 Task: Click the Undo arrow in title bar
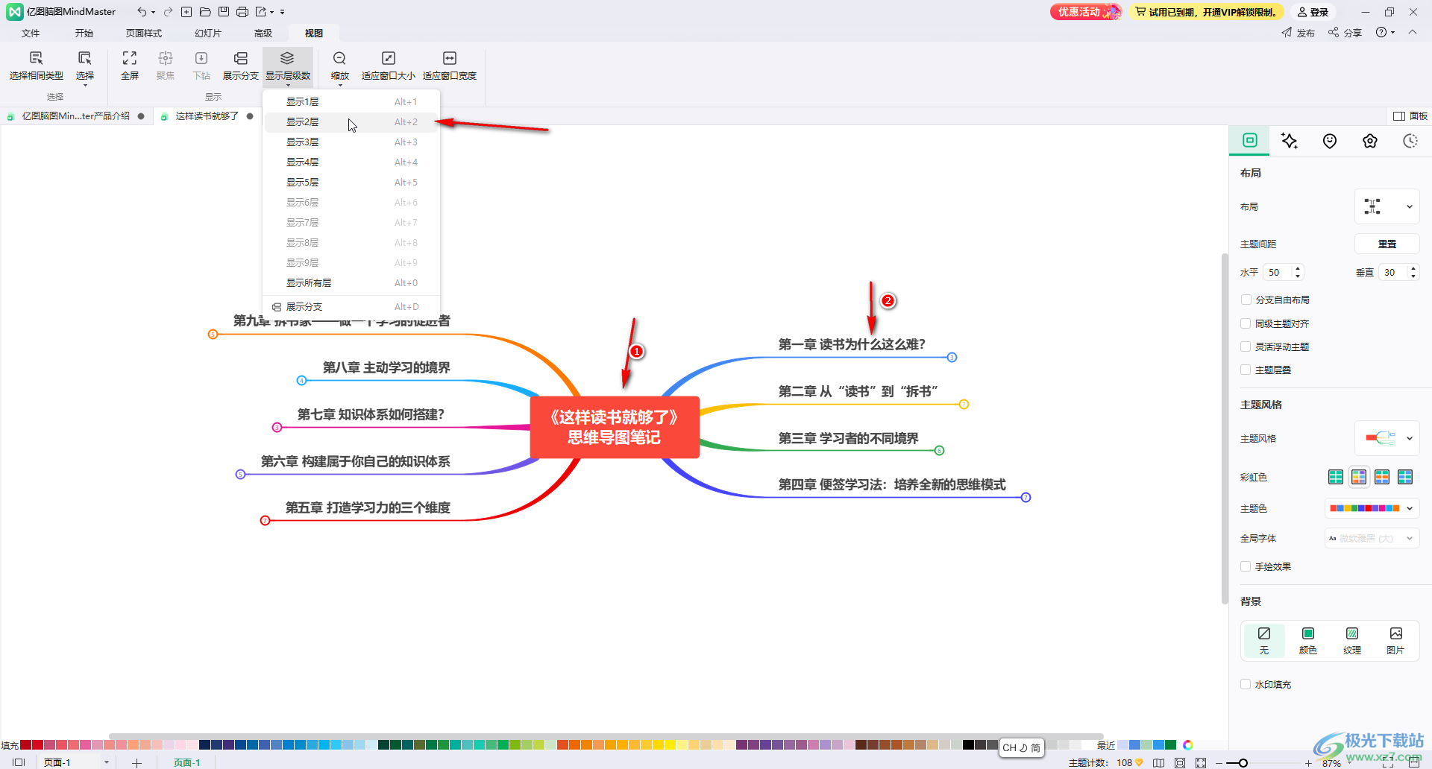click(142, 12)
